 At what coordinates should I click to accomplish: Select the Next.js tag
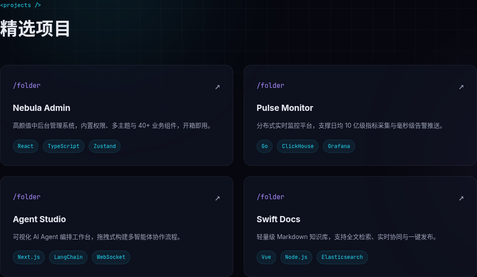(29, 257)
